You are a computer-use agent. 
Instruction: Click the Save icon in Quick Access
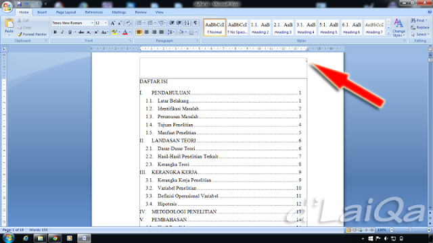tap(19, 4)
